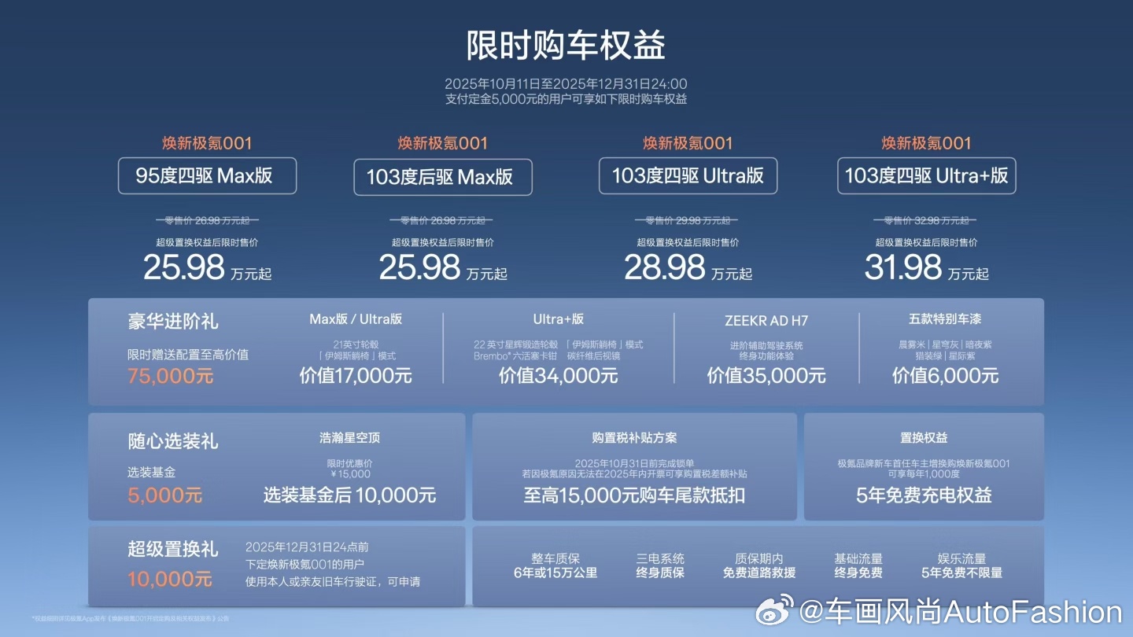The height and width of the screenshot is (637, 1133).
Task: Click '下定焕新极氪001的用户' line
Action: (x=304, y=564)
